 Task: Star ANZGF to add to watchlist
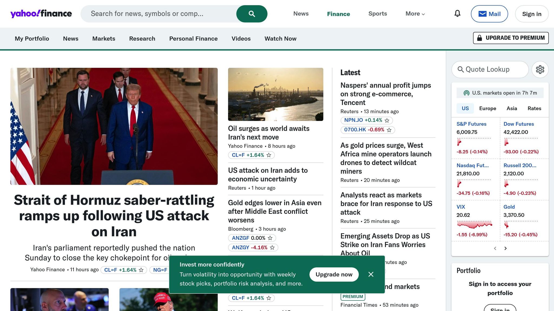click(x=270, y=238)
